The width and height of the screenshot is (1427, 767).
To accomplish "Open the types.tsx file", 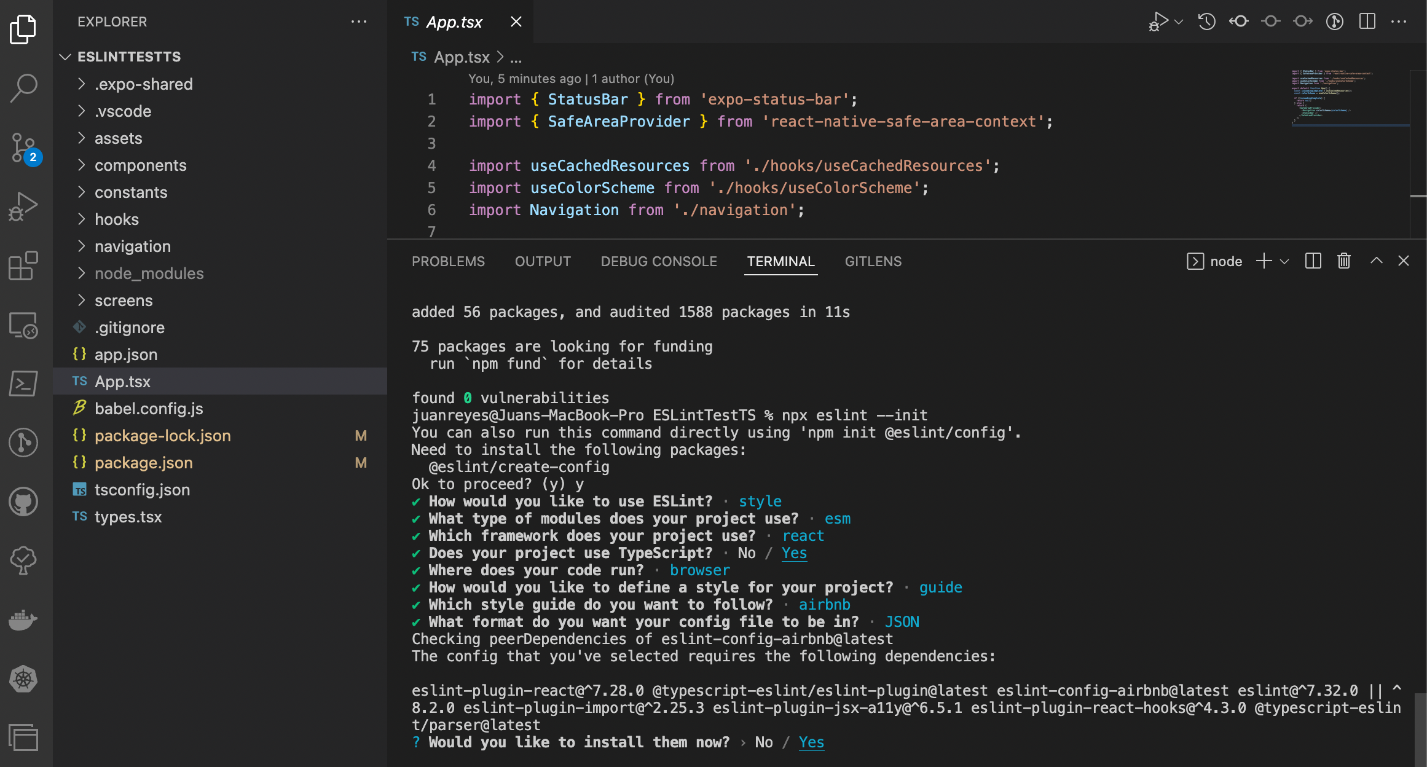I will pyautogui.click(x=220, y=517).
